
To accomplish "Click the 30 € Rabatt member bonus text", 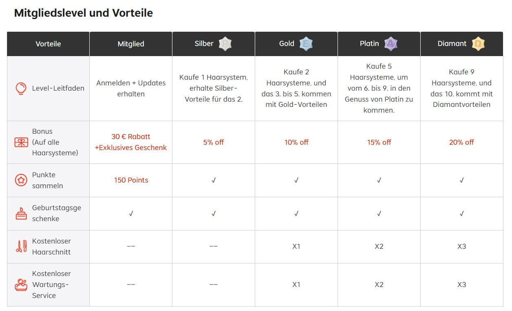I will (131, 137).
